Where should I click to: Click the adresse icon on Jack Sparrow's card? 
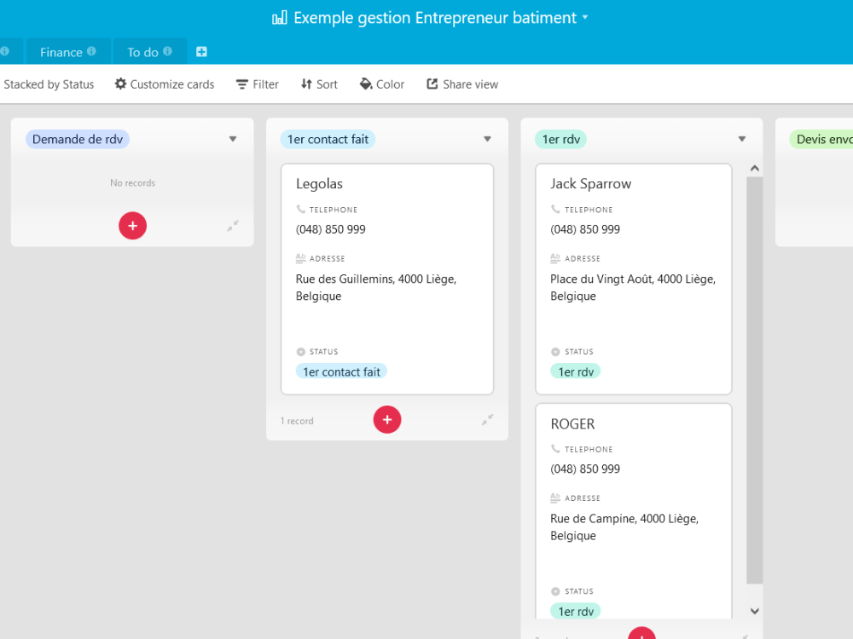point(556,258)
